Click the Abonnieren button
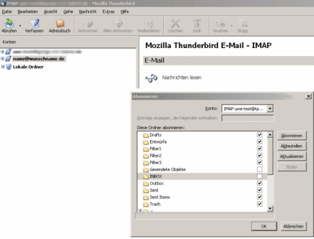Viewport: 314px width, 239px height. (292, 136)
